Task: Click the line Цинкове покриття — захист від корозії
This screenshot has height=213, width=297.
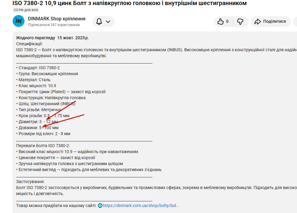Action: (55, 158)
